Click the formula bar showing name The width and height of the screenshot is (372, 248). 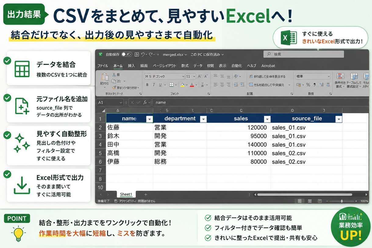(260, 102)
